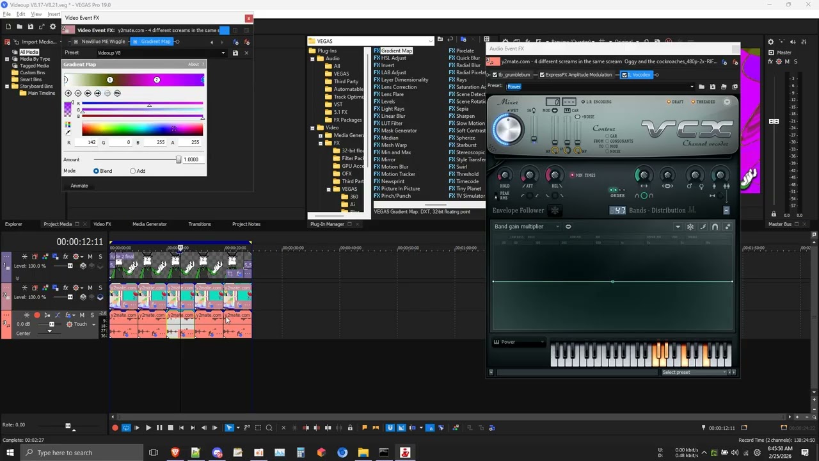Solo video track 2

coord(100,287)
